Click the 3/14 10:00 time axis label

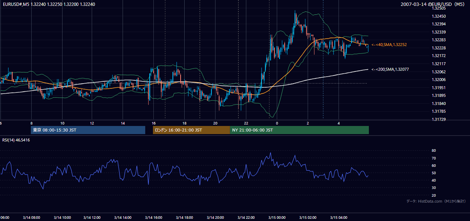(x=62, y=218)
